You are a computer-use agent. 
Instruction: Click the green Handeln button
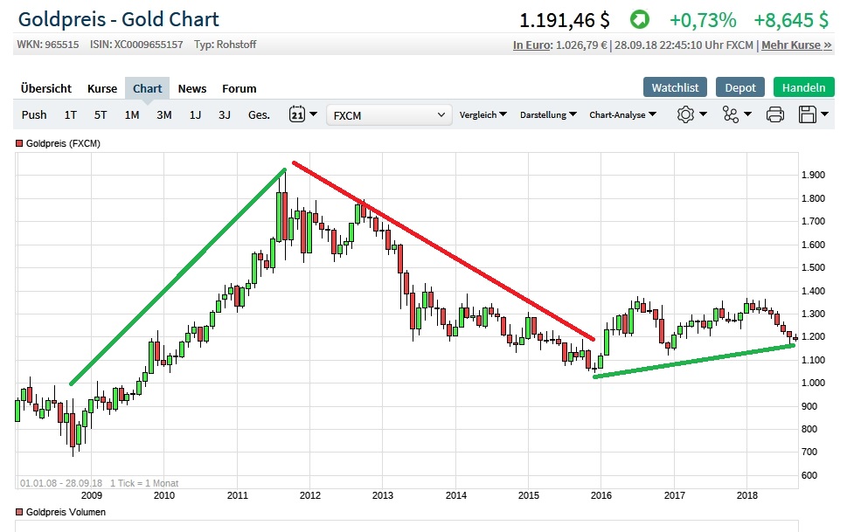pyautogui.click(x=803, y=87)
